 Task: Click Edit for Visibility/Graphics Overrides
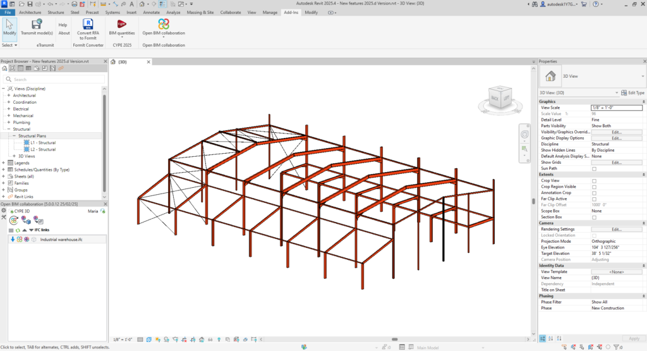[617, 132]
